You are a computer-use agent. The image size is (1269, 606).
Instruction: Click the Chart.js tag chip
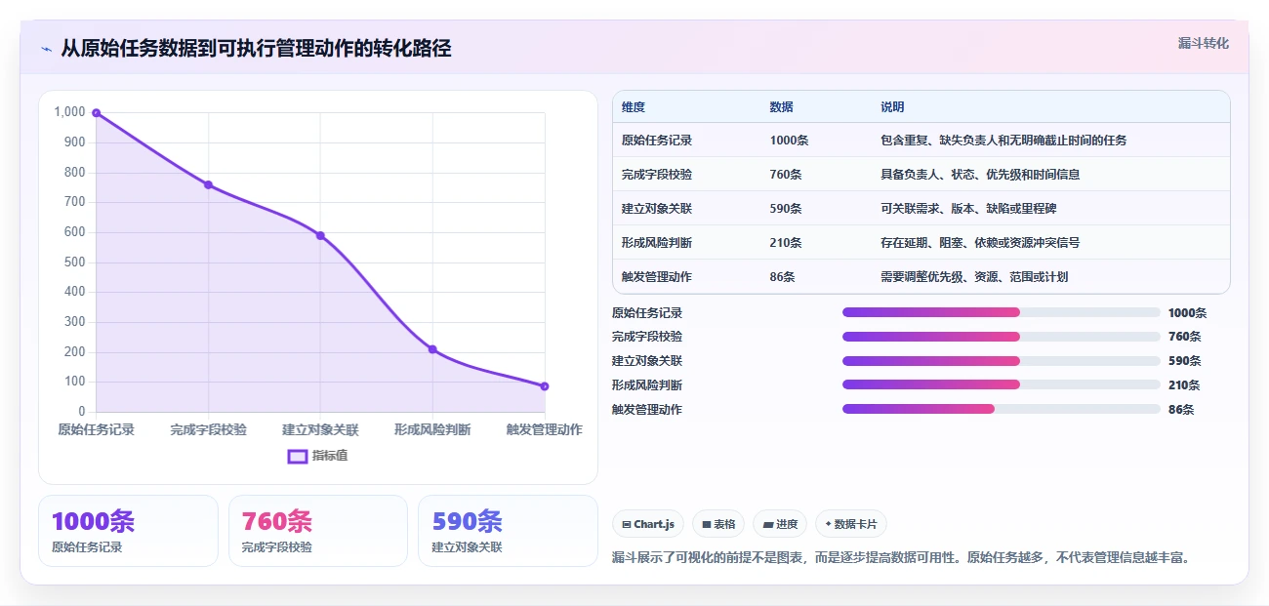point(648,524)
